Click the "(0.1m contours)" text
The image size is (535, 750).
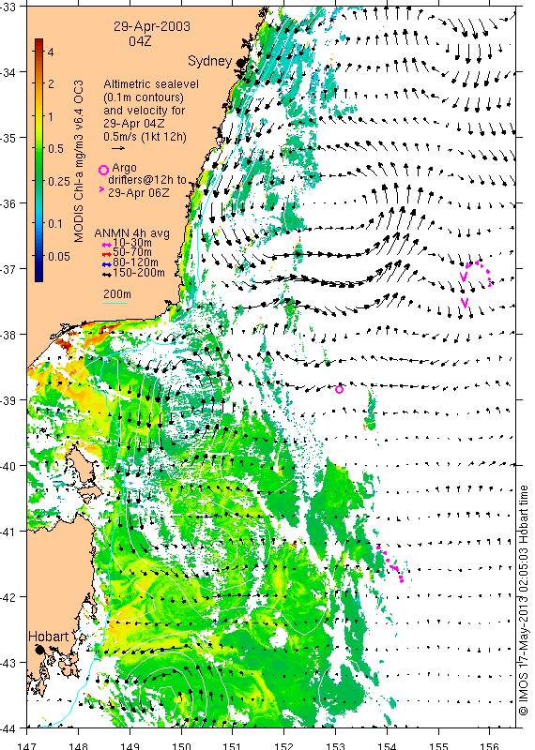[144, 97]
